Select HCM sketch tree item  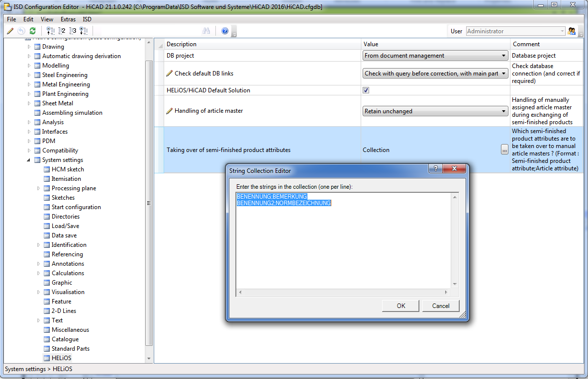[68, 169]
